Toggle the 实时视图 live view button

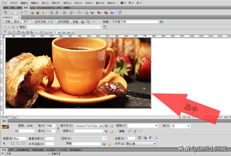[x=63, y=22]
